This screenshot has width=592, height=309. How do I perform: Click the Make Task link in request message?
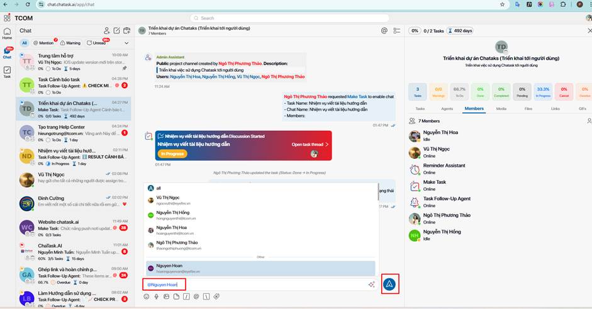357,97
